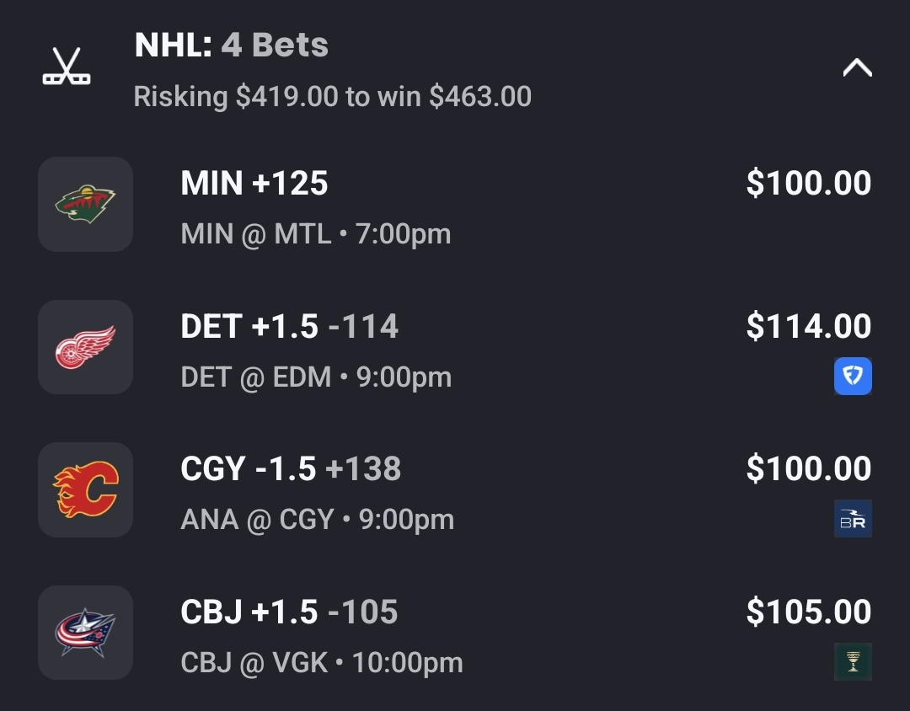Viewport: 910px width, 711px height.
Task: Click the crossed hockey sticks NHL icon
Action: click(67, 67)
